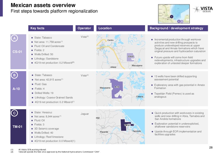Click the Jalapa map label

pos(113,67)
